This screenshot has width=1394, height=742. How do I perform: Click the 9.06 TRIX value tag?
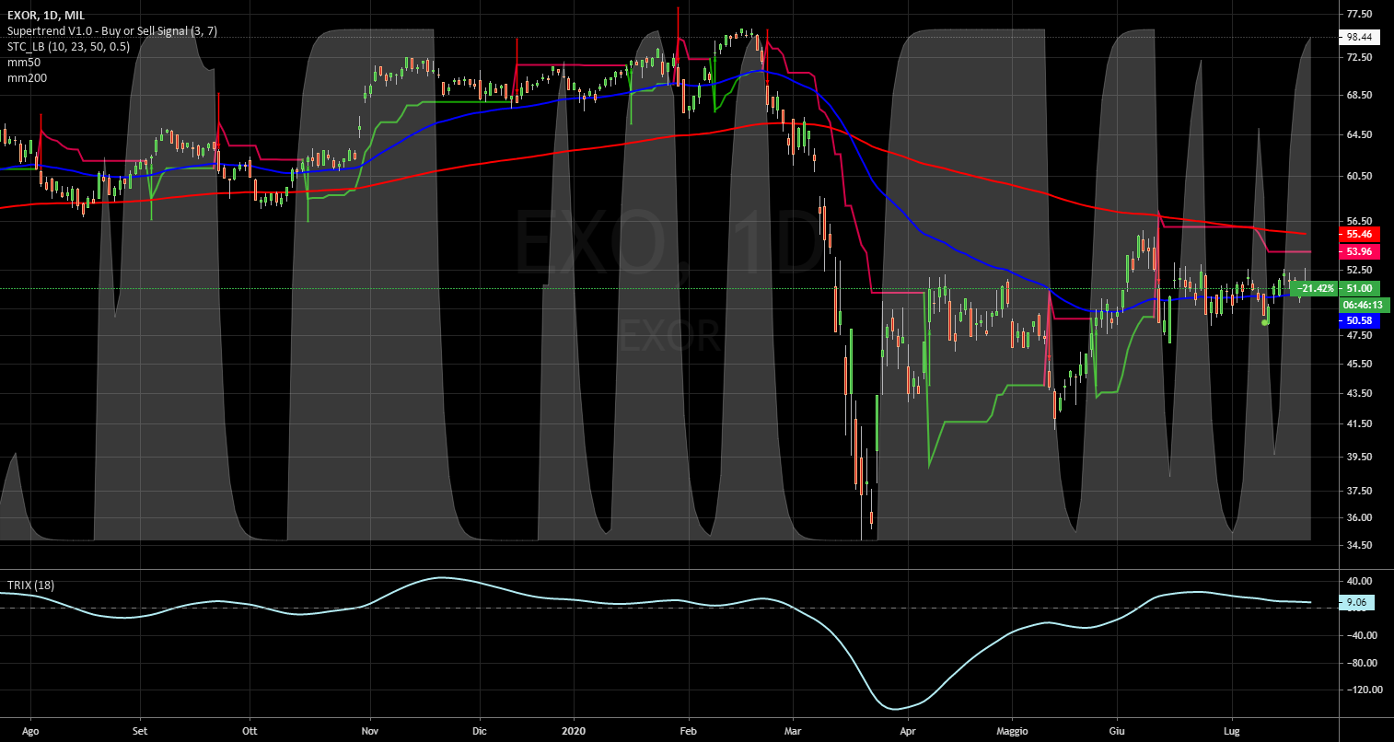[1357, 603]
